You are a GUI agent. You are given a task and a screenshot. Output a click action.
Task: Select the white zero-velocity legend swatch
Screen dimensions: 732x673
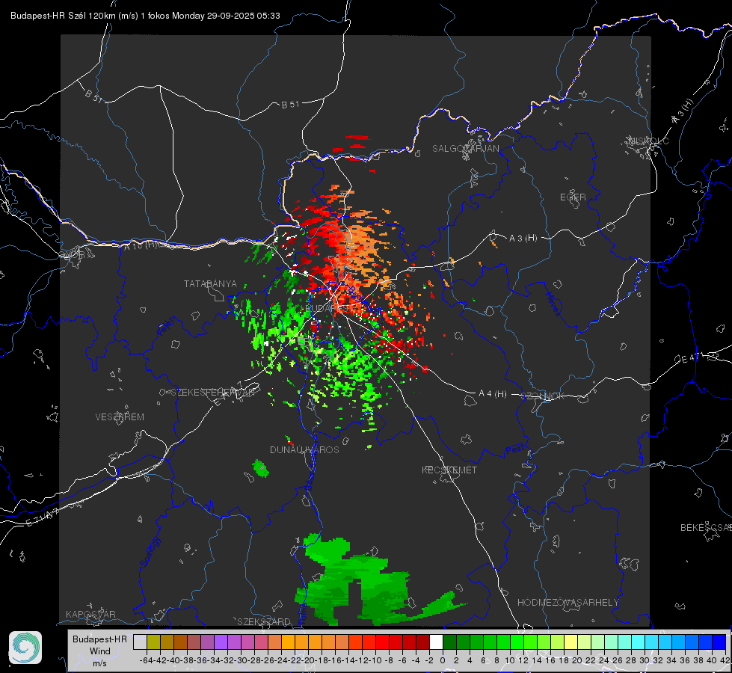[436, 642]
